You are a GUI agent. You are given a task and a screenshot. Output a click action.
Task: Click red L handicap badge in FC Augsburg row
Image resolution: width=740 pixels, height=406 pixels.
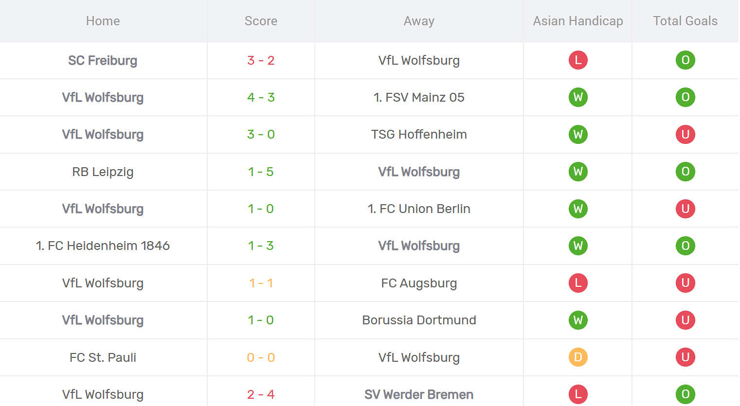tap(578, 283)
